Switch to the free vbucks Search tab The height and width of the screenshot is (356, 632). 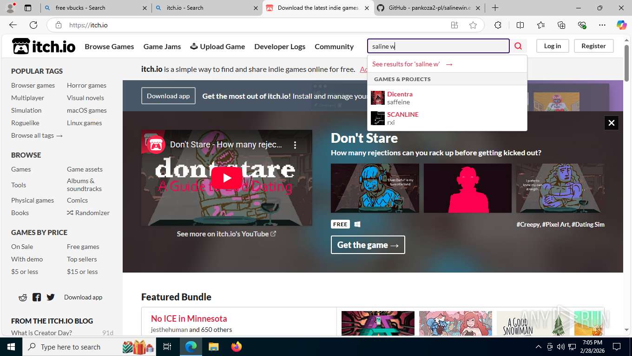coord(96,8)
